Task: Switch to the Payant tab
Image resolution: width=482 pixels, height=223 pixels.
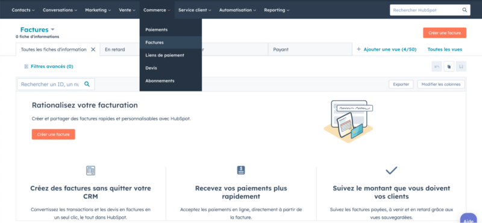Action: click(310, 49)
